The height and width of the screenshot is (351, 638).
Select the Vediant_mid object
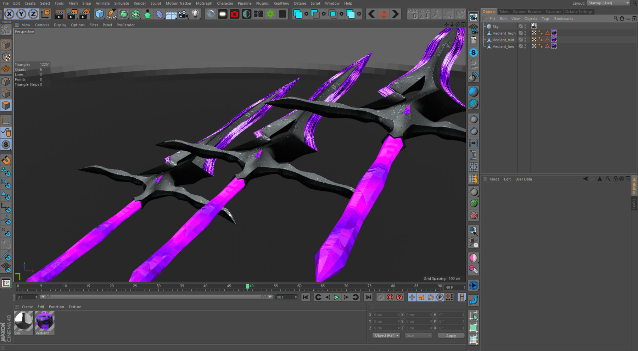point(503,40)
